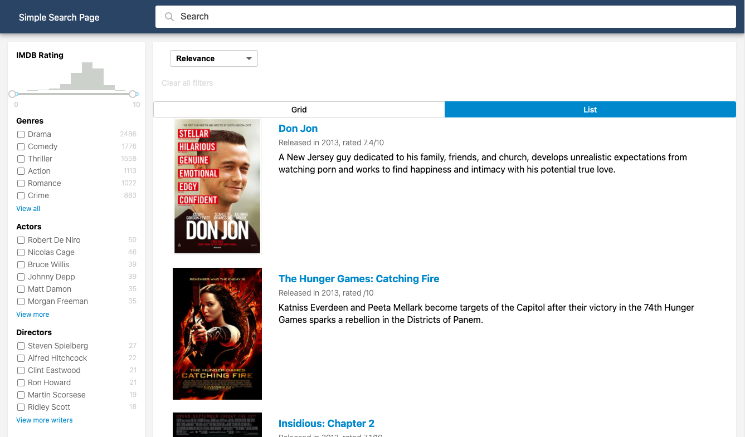Switch to the List view tab
This screenshot has width=745, height=437.
(590, 110)
